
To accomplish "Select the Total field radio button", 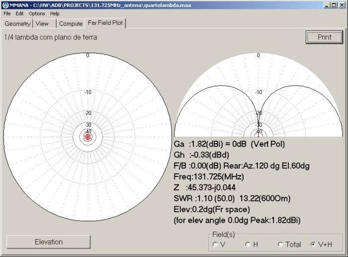I will tap(280, 245).
